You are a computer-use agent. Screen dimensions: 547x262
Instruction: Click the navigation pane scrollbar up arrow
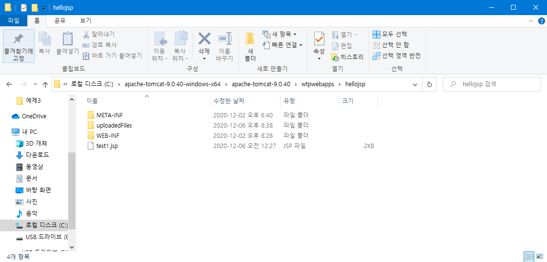[72, 99]
